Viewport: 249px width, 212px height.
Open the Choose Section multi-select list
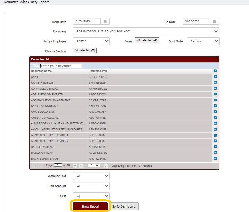[85, 50]
